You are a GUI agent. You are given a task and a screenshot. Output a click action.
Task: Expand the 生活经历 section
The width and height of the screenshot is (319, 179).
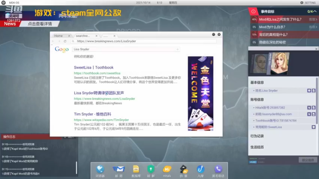click(x=257, y=147)
